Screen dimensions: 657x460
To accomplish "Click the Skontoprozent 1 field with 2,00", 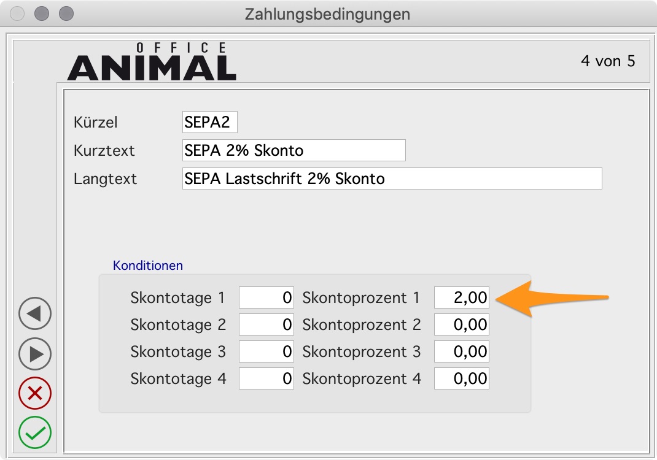I will click(x=462, y=298).
